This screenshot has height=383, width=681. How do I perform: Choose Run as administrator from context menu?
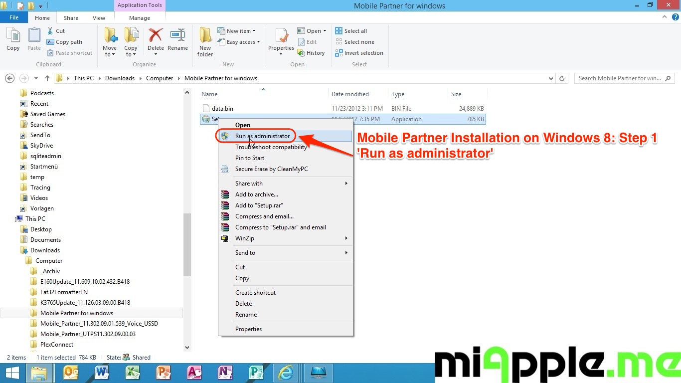tap(262, 136)
